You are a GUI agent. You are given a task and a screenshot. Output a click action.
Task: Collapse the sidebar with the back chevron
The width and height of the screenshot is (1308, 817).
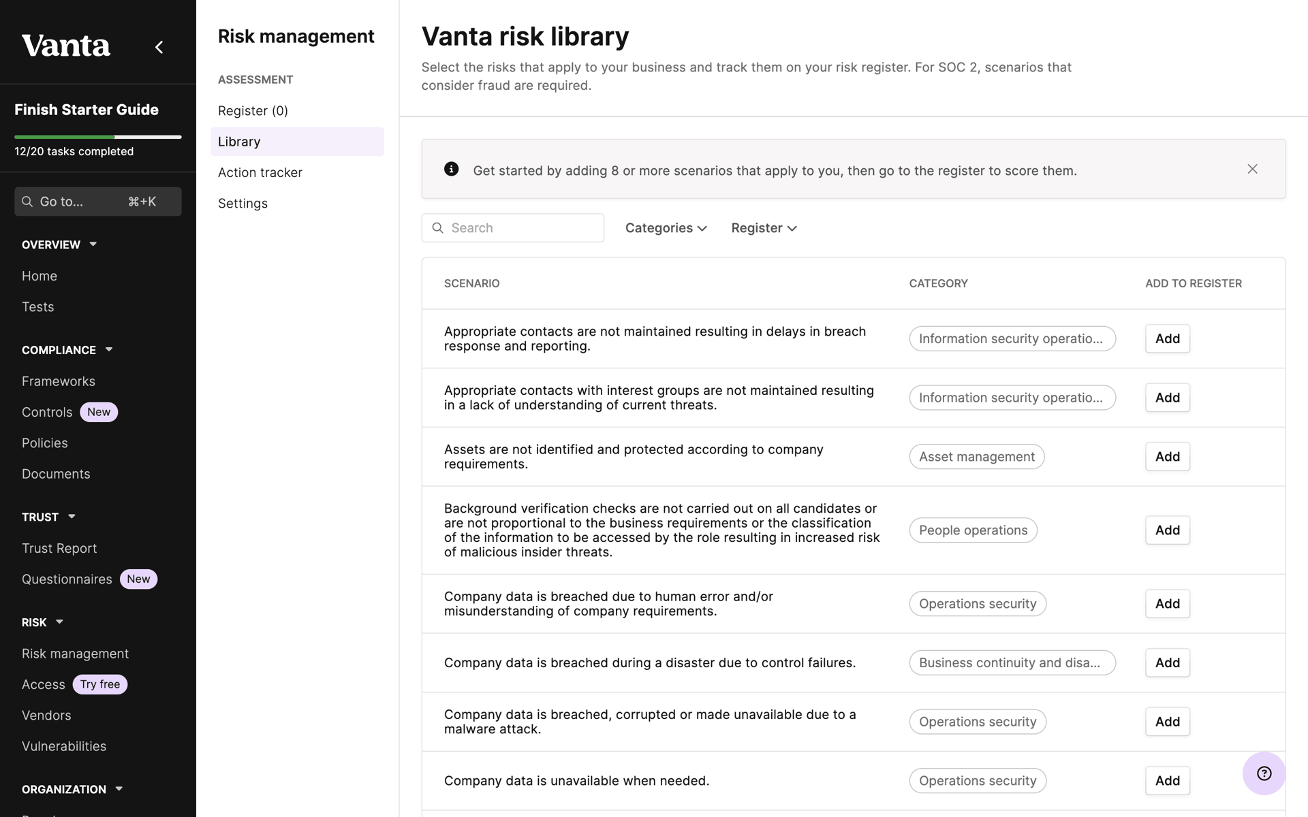point(159,47)
